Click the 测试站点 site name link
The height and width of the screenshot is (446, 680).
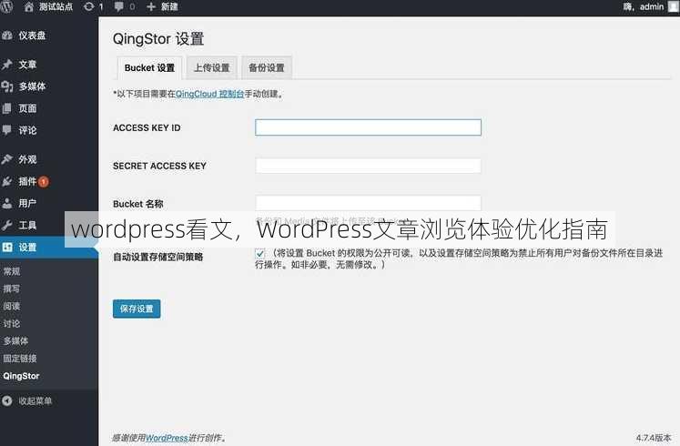coord(56,7)
